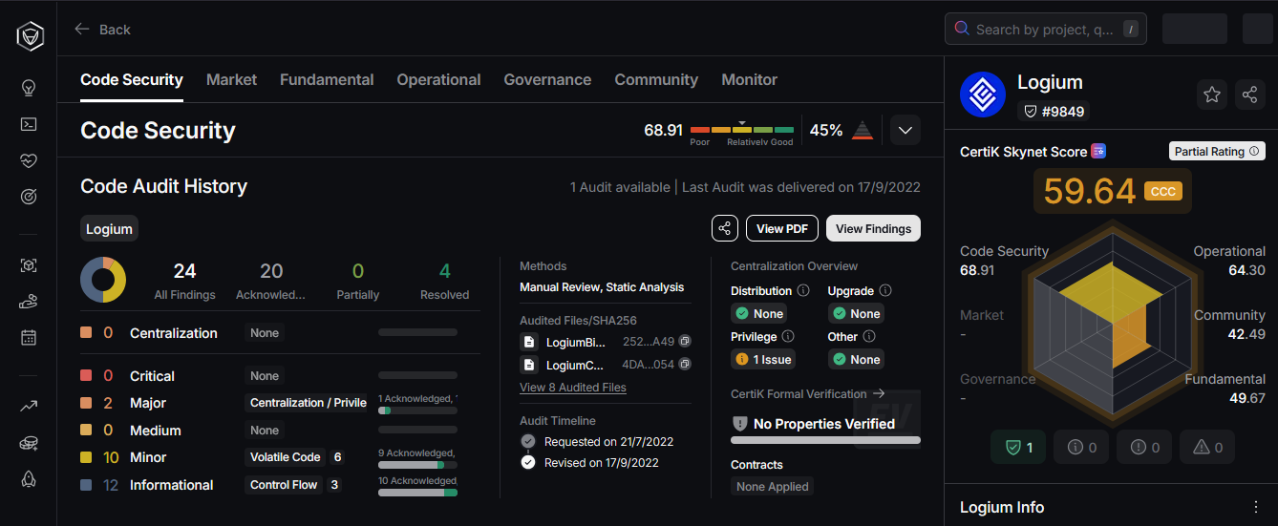1278x526 pixels.
Task: Click the All Findings count 24
Action: [185, 271]
